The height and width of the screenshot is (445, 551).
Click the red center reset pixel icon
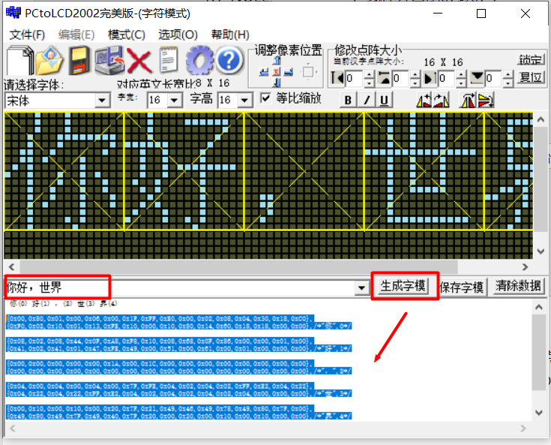[277, 72]
